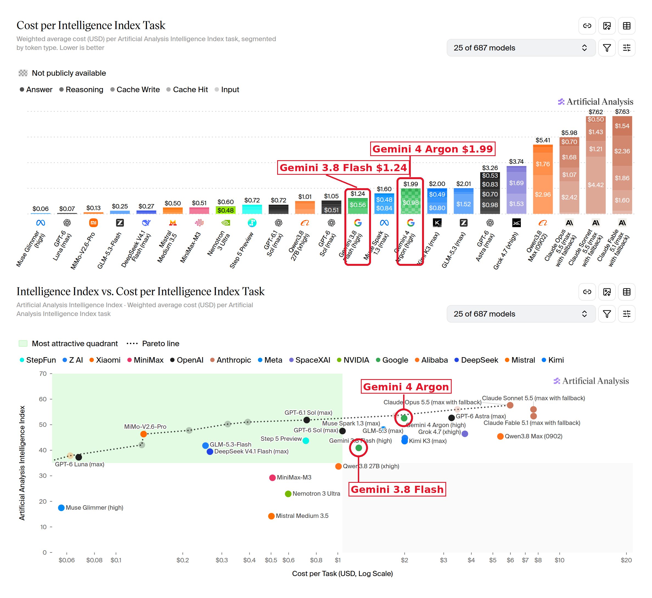Image resolution: width=652 pixels, height=598 pixels.
Task: Toggle the StepFun legend entry
Action: tap(38, 360)
